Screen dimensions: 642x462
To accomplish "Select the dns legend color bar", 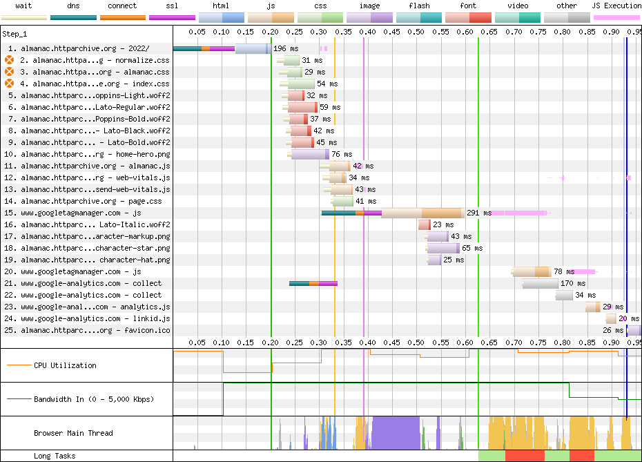I will coord(73,17).
